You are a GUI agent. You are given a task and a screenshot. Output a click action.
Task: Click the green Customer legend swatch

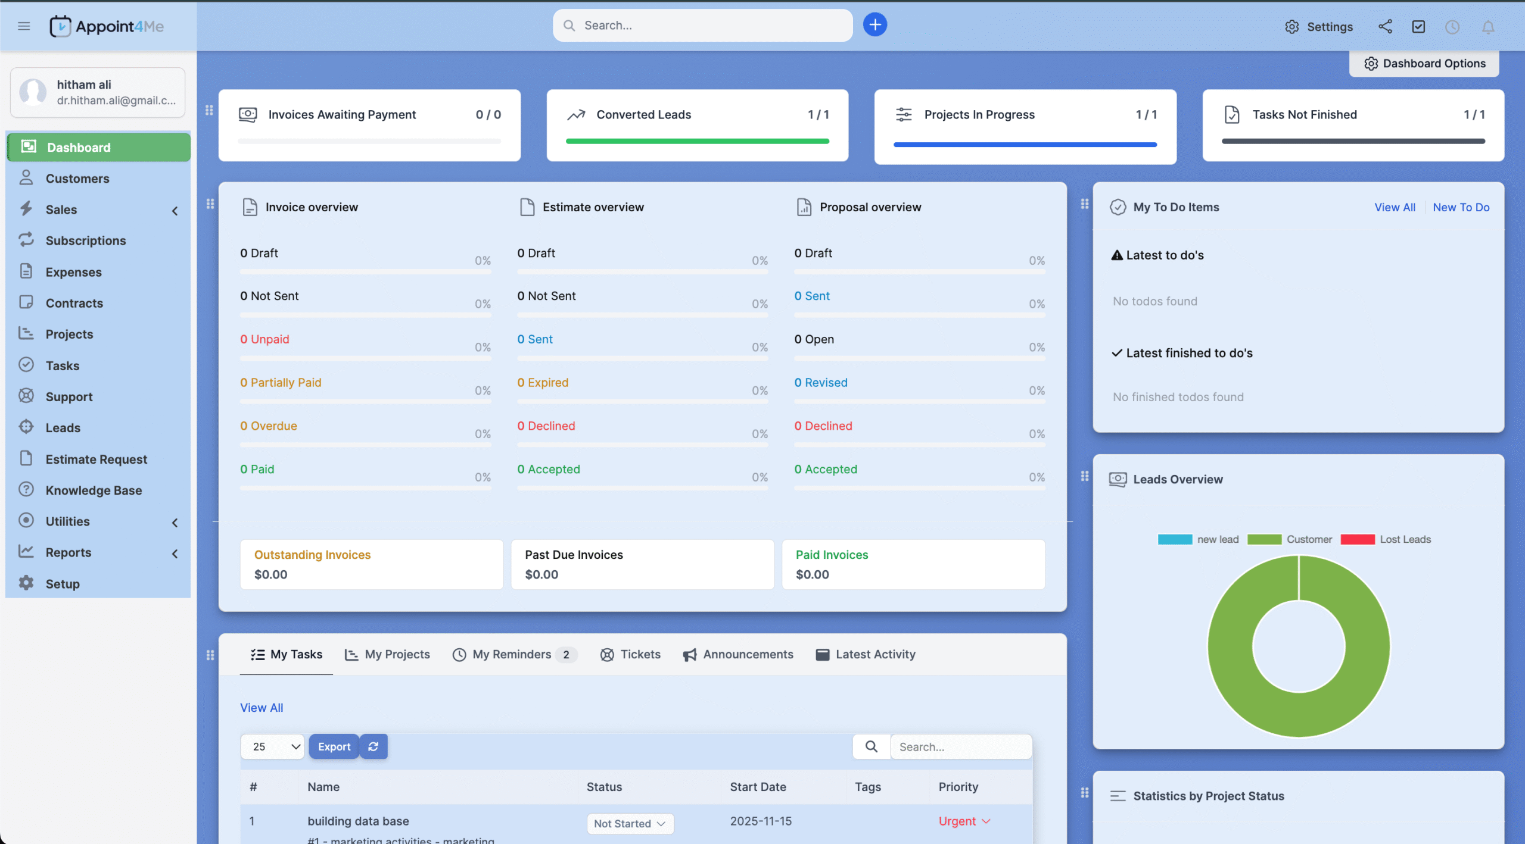1264,539
